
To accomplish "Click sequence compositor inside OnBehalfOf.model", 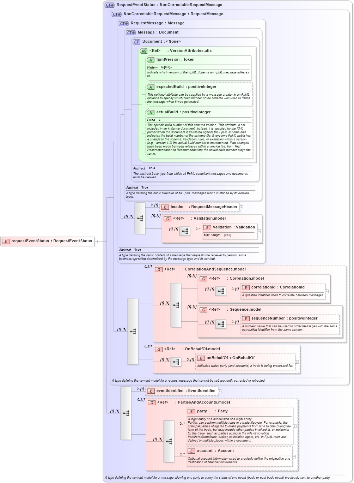I will [176, 362].
